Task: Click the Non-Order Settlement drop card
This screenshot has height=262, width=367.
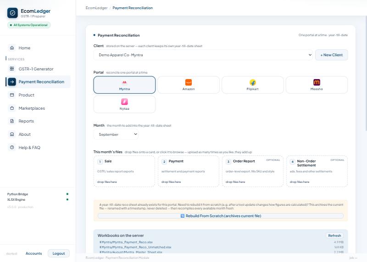Action: click(x=317, y=171)
